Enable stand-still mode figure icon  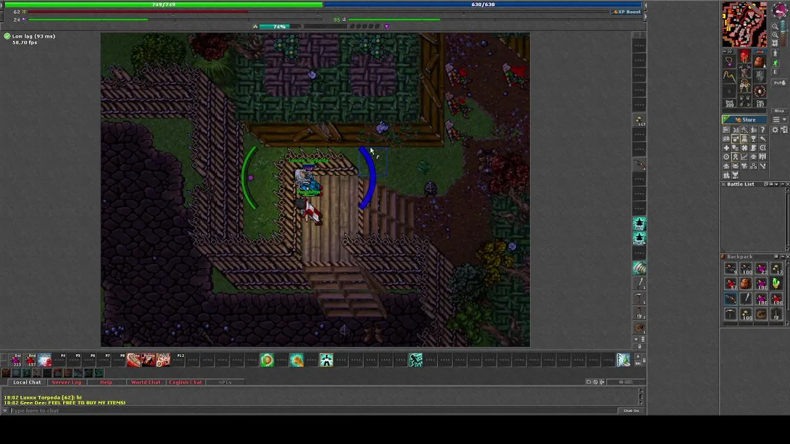[775, 53]
